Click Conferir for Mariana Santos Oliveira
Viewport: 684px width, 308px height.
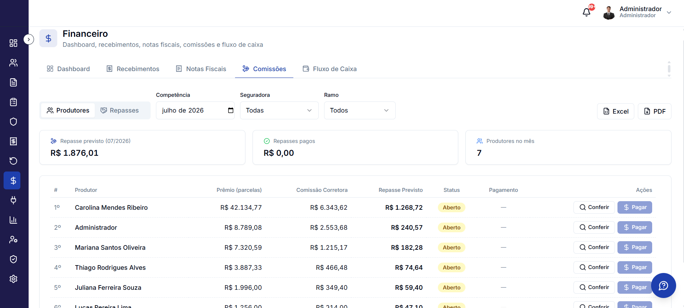[594, 247]
